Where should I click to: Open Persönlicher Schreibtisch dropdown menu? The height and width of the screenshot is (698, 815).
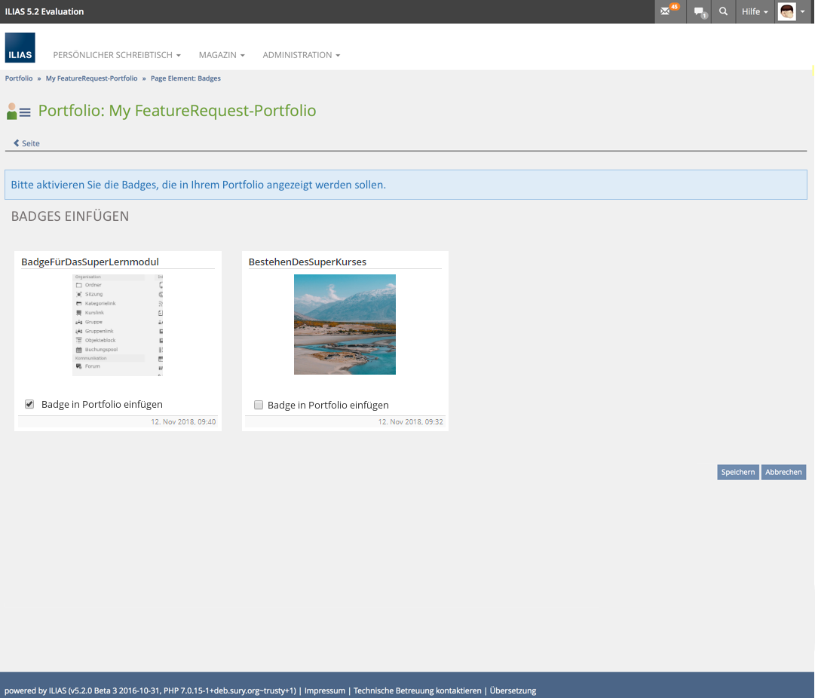[x=117, y=55]
